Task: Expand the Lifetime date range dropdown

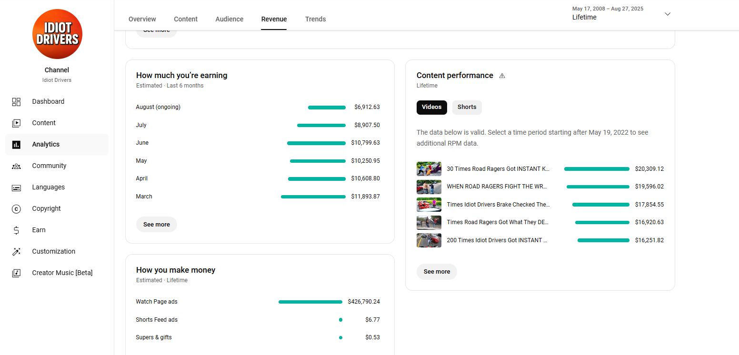Action: click(667, 14)
